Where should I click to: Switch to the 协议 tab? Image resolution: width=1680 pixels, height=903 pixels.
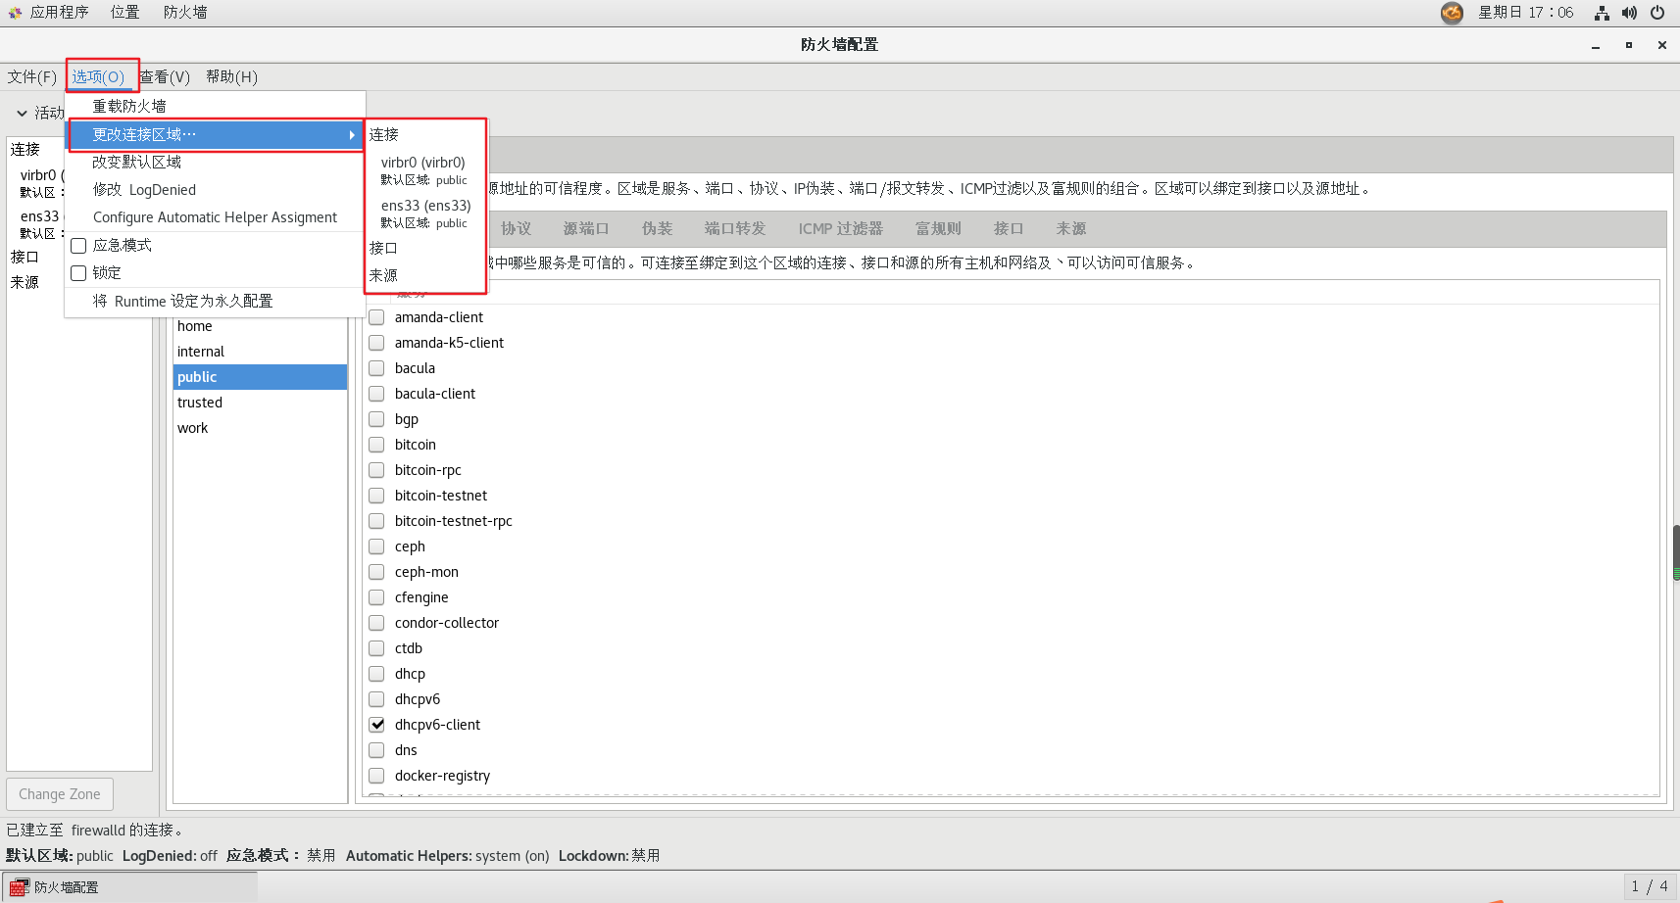517,228
